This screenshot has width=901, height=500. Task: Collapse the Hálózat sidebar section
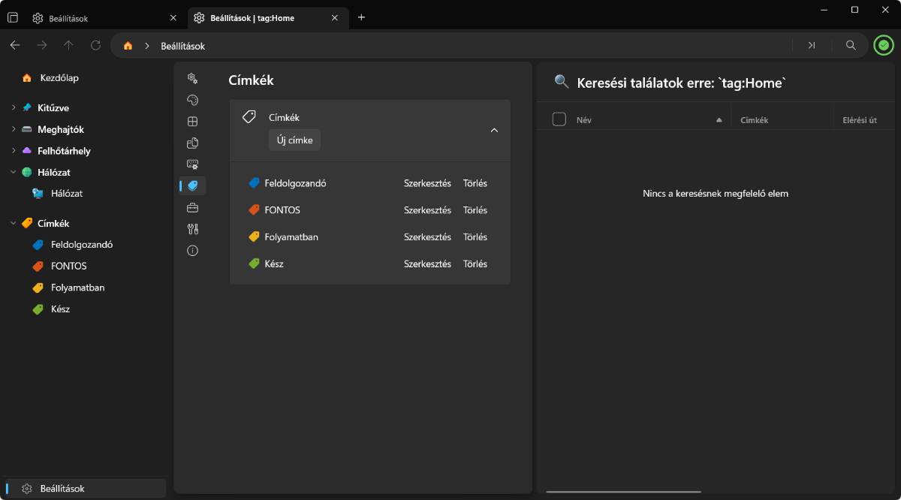coord(14,173)
